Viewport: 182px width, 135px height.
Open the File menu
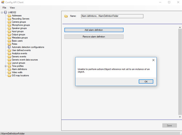(x=5, y=8)
